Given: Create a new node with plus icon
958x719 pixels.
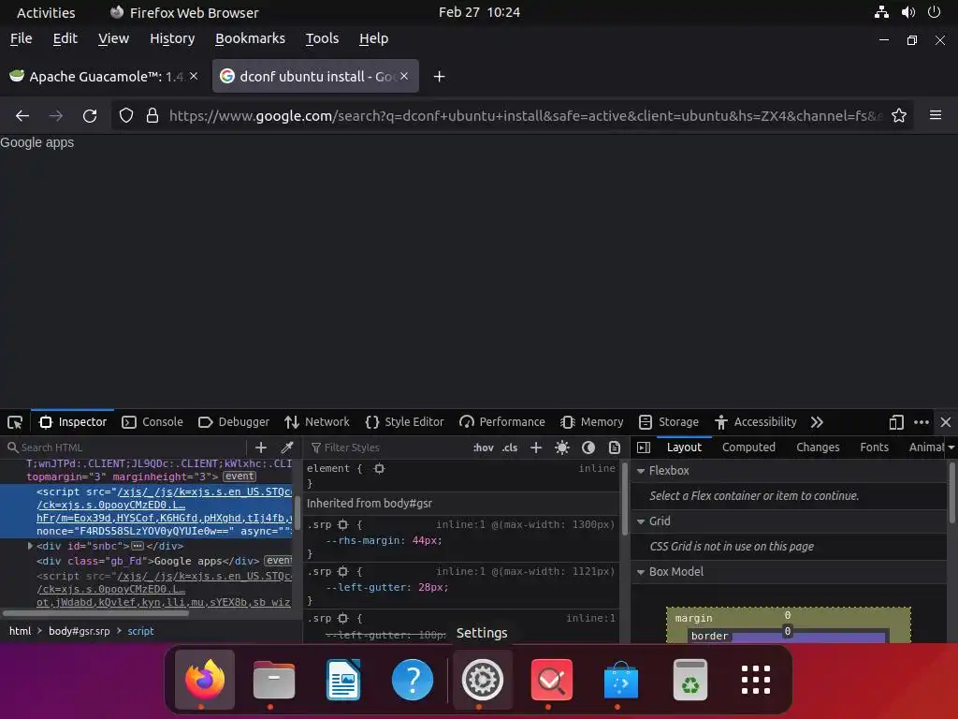Looking at the screenshot, I should click(x=261, y=448).
